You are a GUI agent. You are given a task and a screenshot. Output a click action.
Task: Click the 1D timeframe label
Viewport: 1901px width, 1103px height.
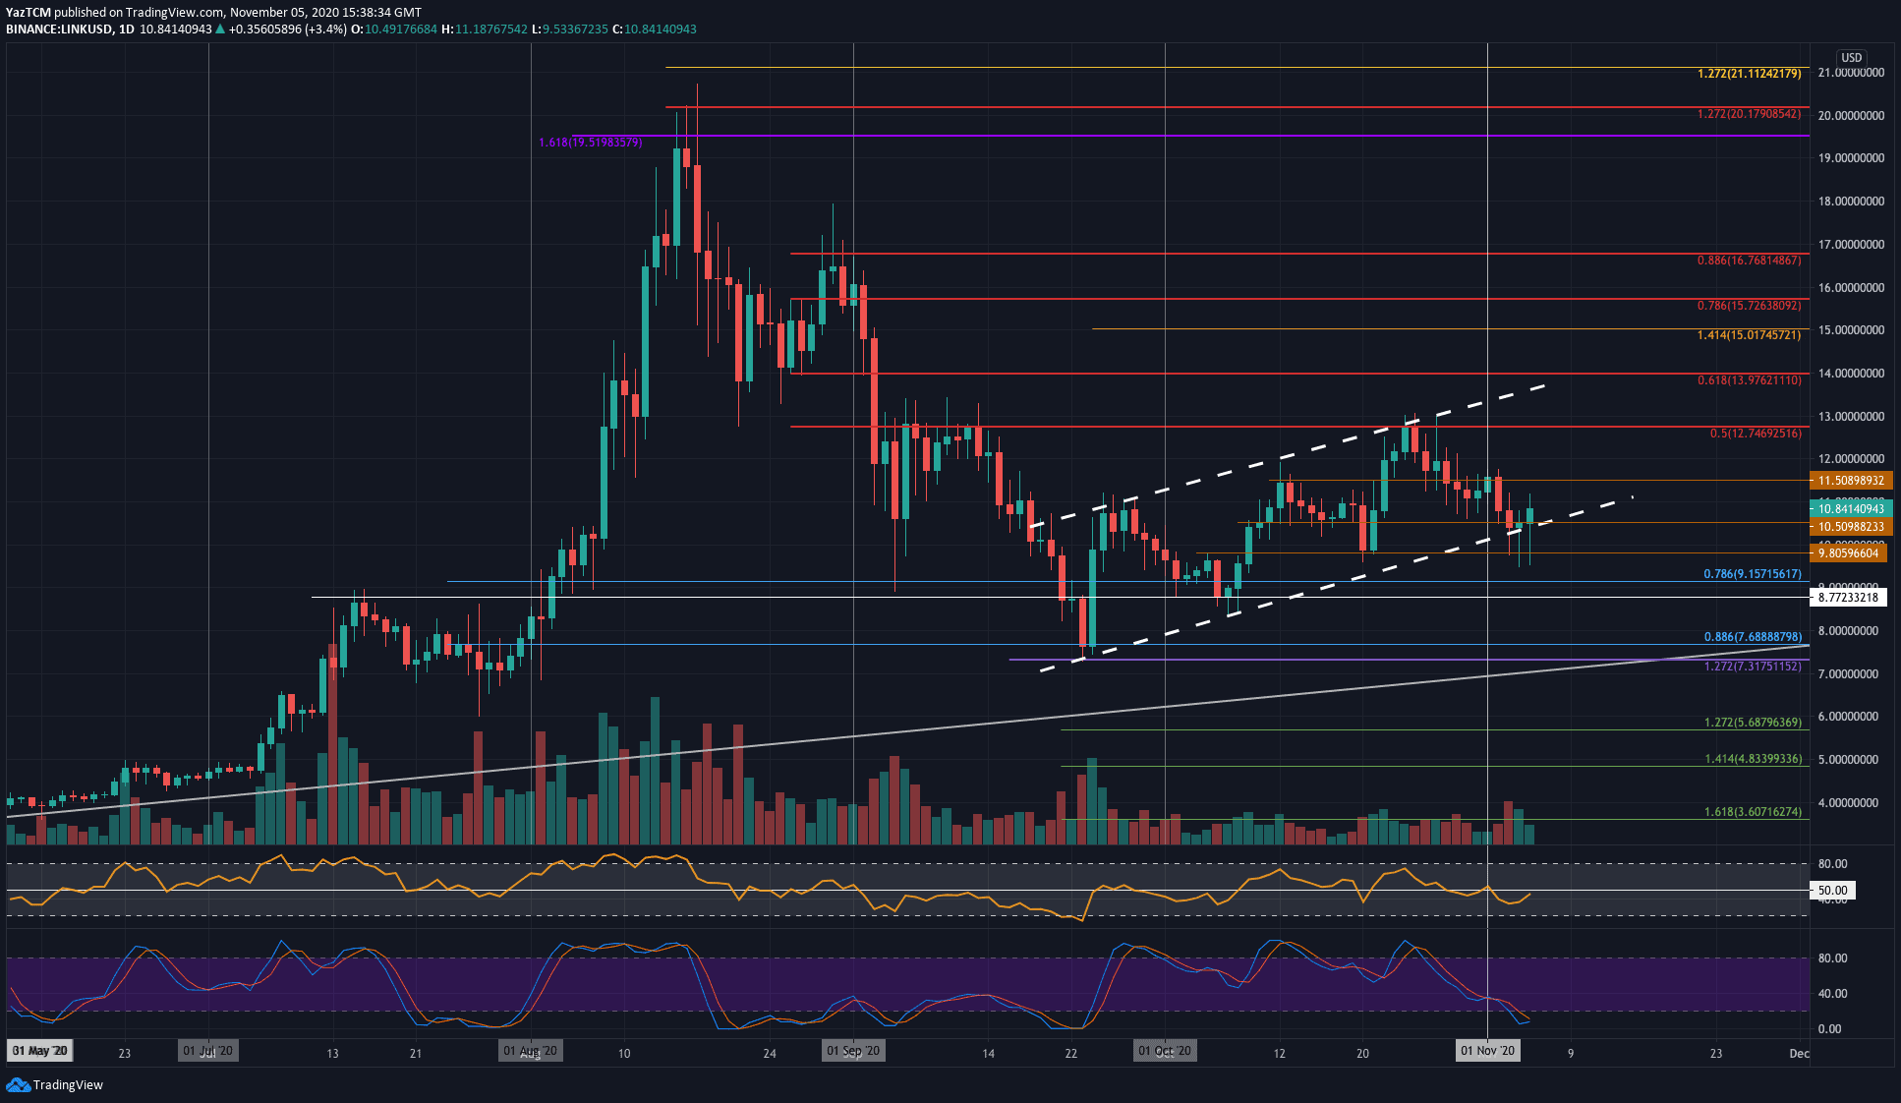coord(126,29)
